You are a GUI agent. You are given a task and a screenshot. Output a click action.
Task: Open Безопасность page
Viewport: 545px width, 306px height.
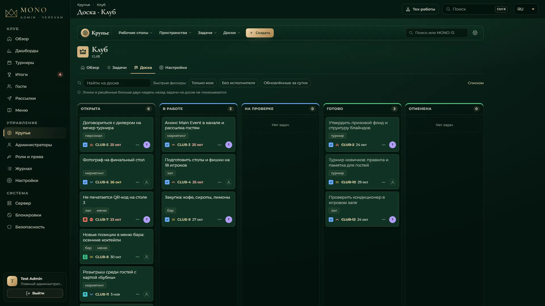tap(35, 227)
